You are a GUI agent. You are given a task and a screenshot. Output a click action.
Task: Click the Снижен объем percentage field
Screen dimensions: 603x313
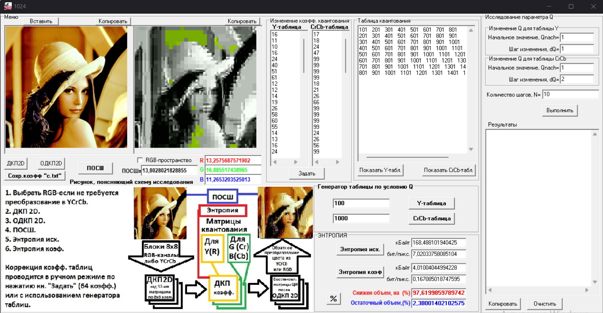[438, 293]
